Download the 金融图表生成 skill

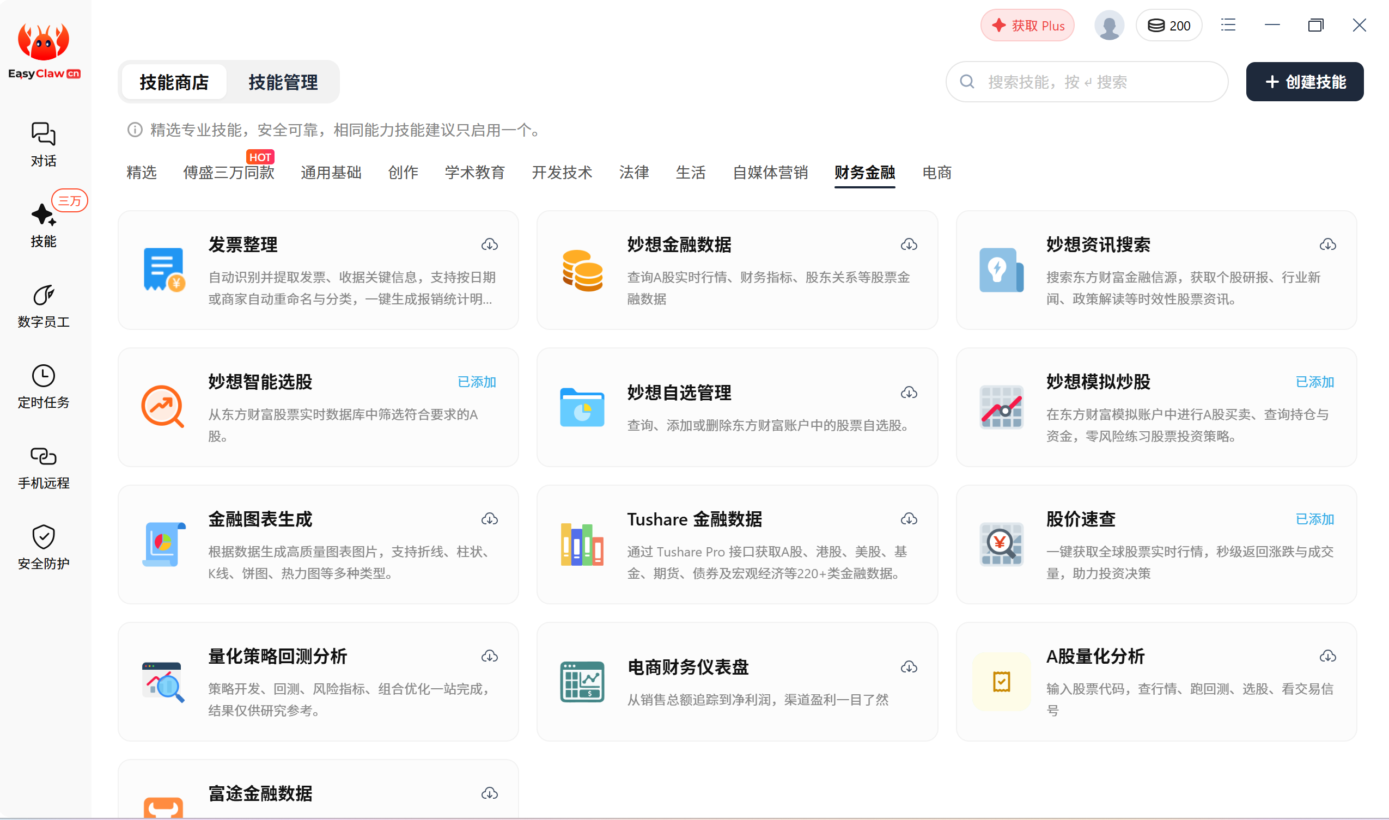[489, 519]
